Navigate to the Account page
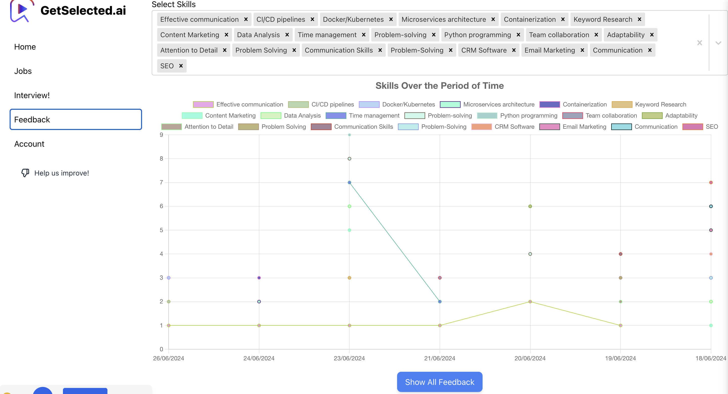728x394 pixels. [x=29, y=144]
